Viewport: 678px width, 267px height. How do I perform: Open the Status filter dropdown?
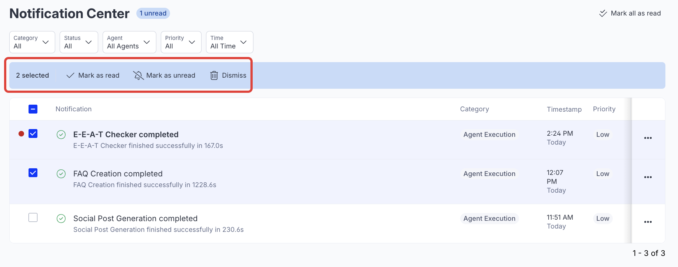(x=79, y=42)
